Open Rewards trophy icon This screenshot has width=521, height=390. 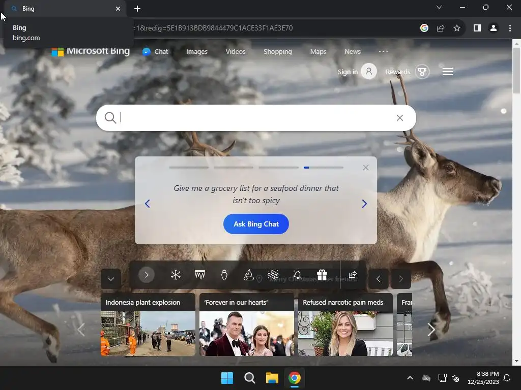coord(422,72)
